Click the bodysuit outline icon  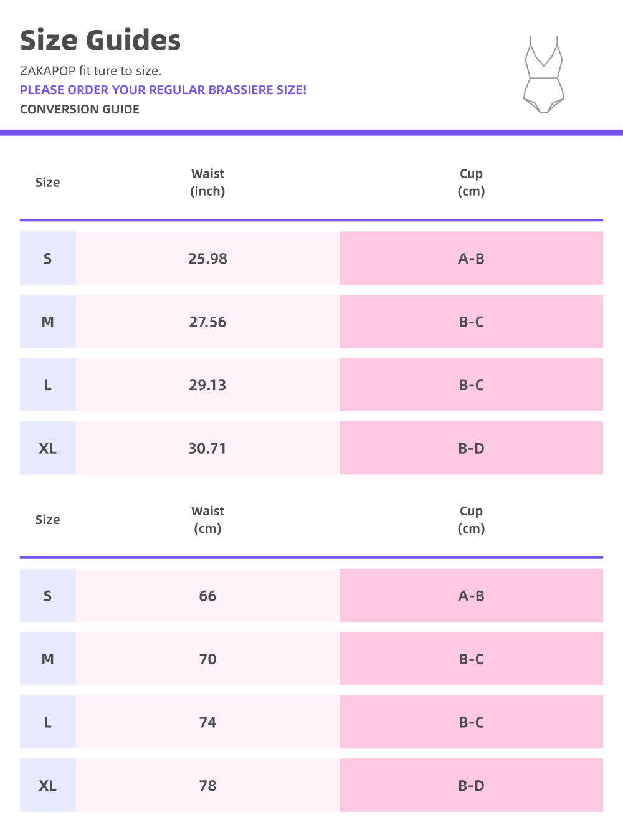click(544, 75)
